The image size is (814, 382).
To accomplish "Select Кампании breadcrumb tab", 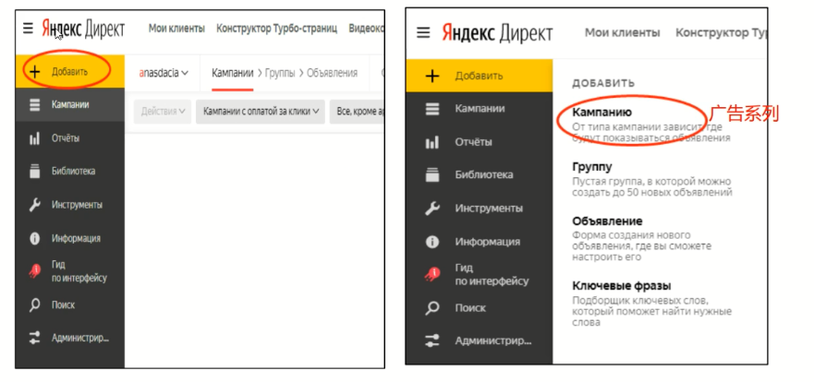I will [x=233, y=73].
